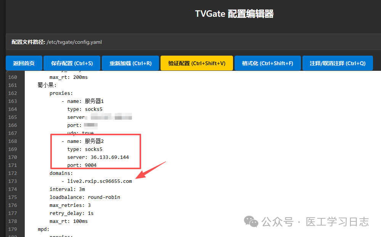Viewport: 381px width, 237px height.
Task: Place cursor on server IP 36.133.69.144
Action: click(109, 157)
